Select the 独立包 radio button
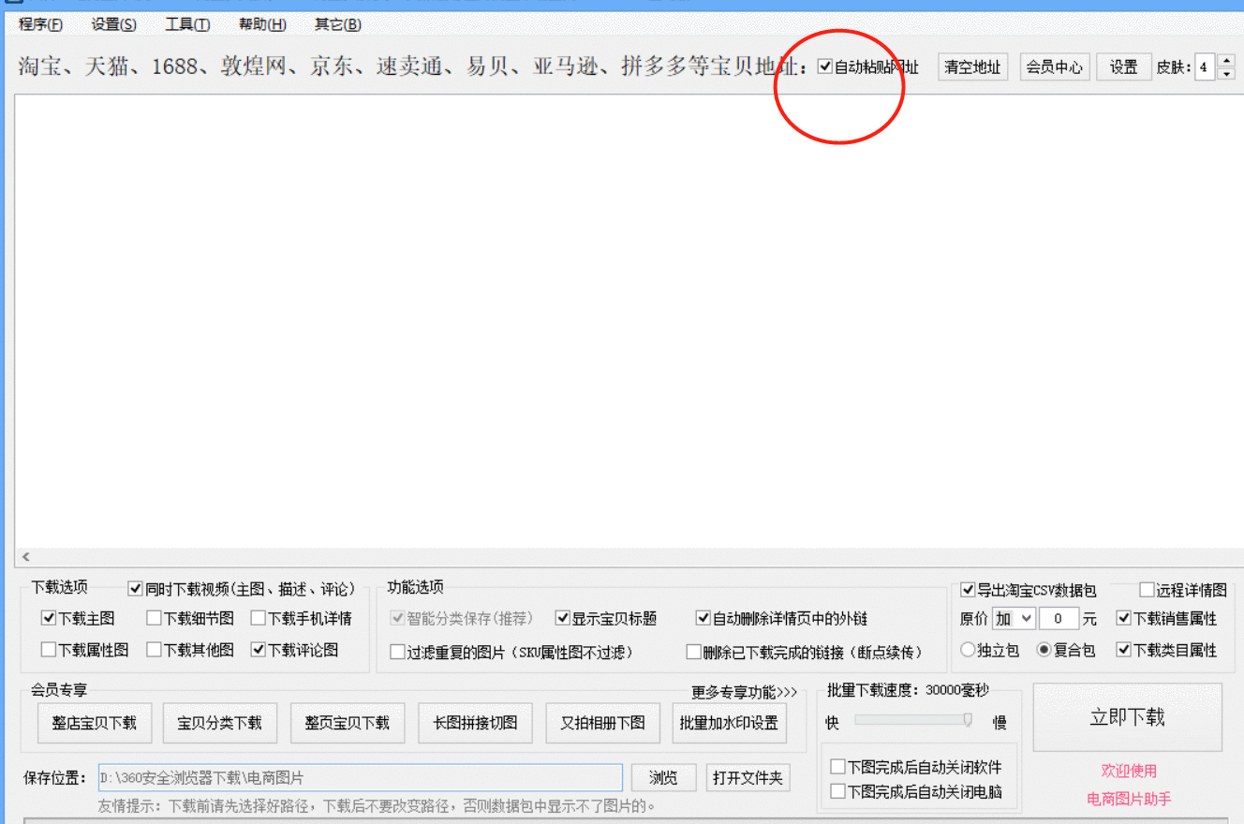Image resolution: width=1244 pixels, height=824 pixels. pyautogui.click(x=967, y=650)
